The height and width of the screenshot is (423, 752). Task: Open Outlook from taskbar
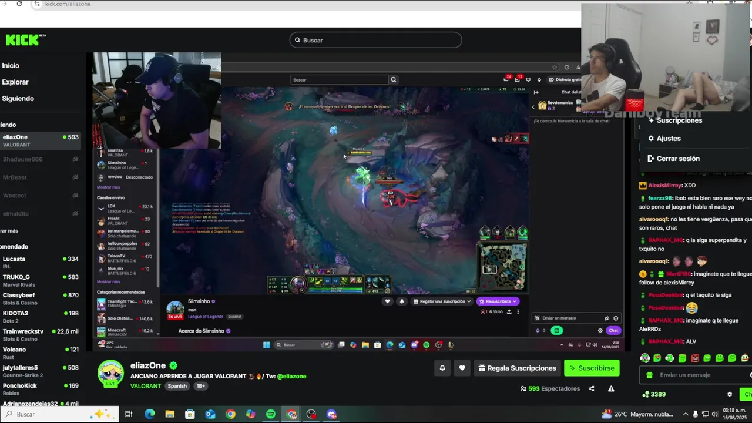point(210,414)
